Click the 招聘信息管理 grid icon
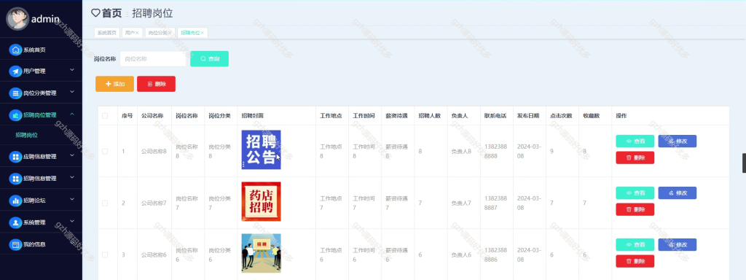The width and height of the screenshot is (746, 280). pos(16,178)
